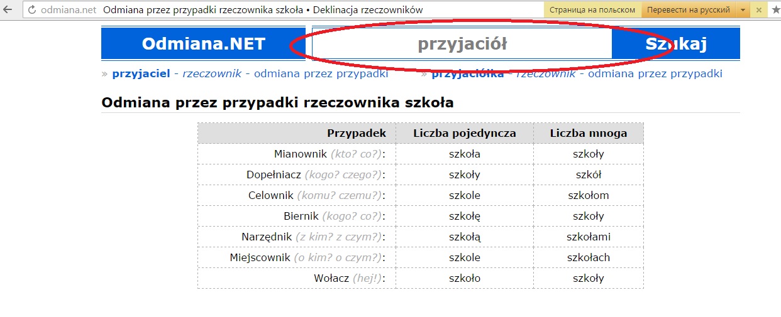Open the 'przyjaciel' noun declension link
The width and height of the screenshot is (781, 317).
[141, 73]
